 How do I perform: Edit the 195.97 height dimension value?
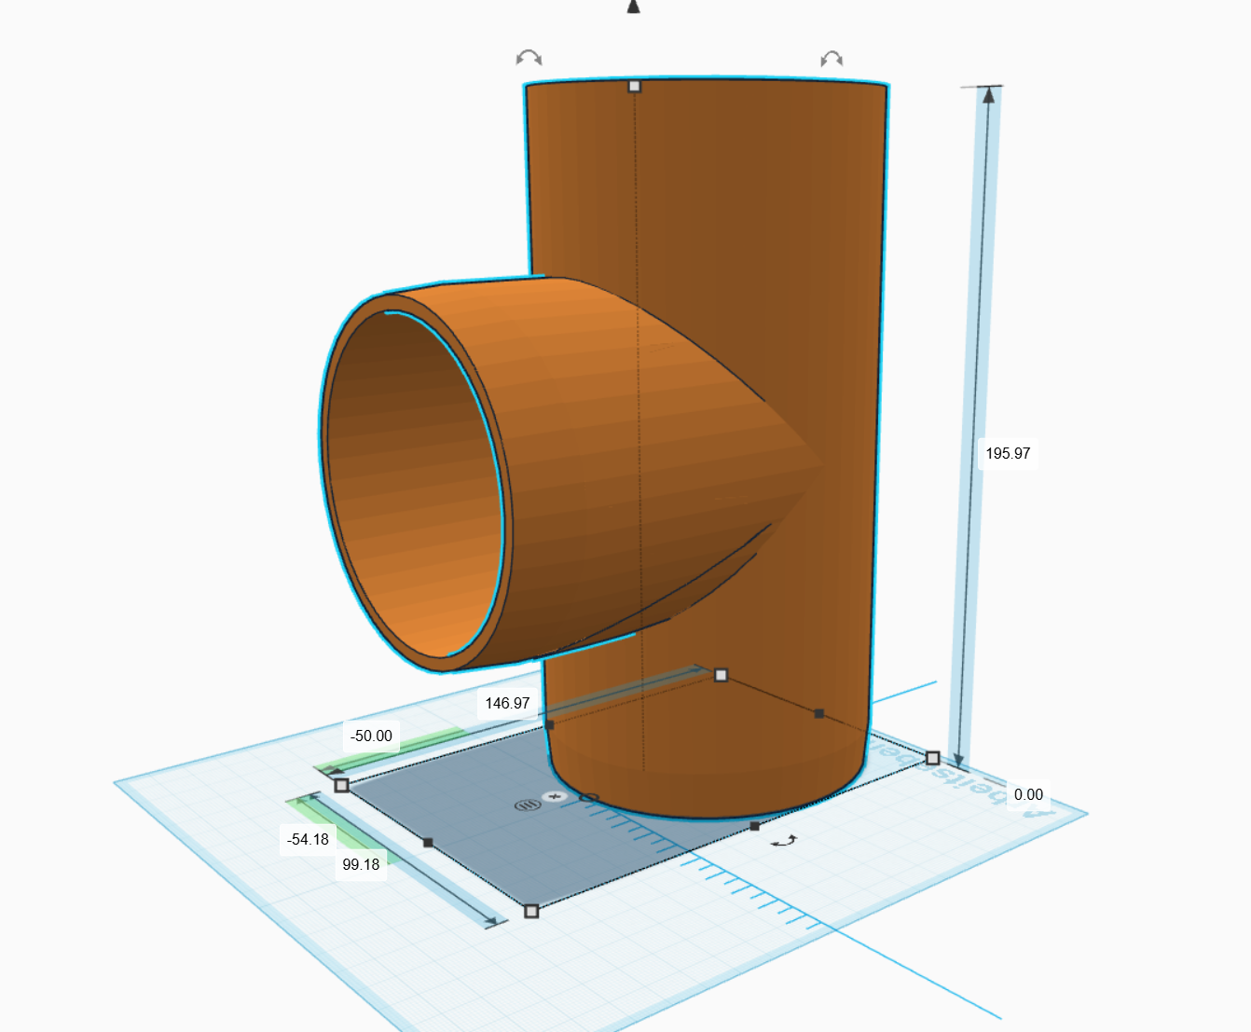tap(1008, 453)
